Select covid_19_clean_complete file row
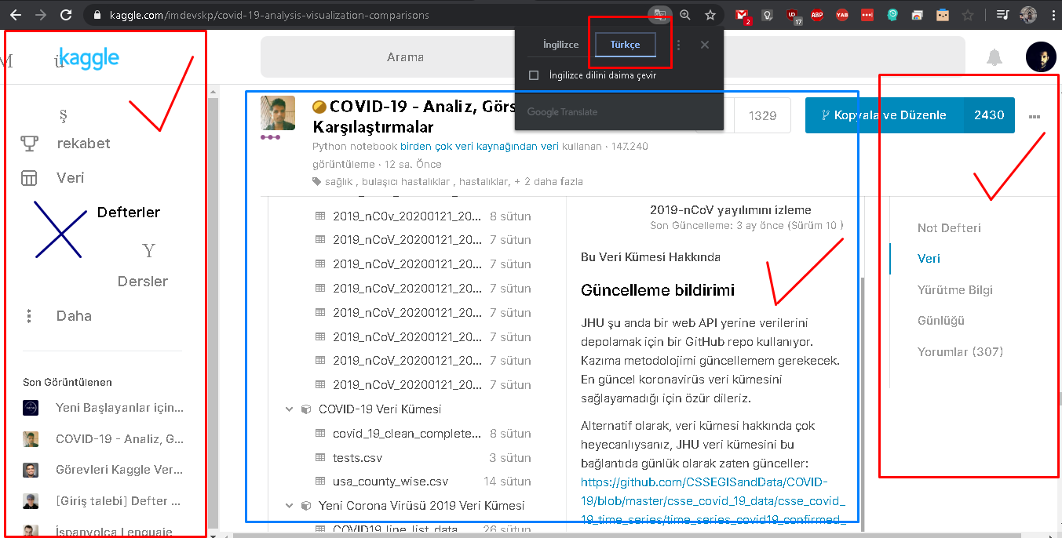1062x538 pixels. [422, 434]
